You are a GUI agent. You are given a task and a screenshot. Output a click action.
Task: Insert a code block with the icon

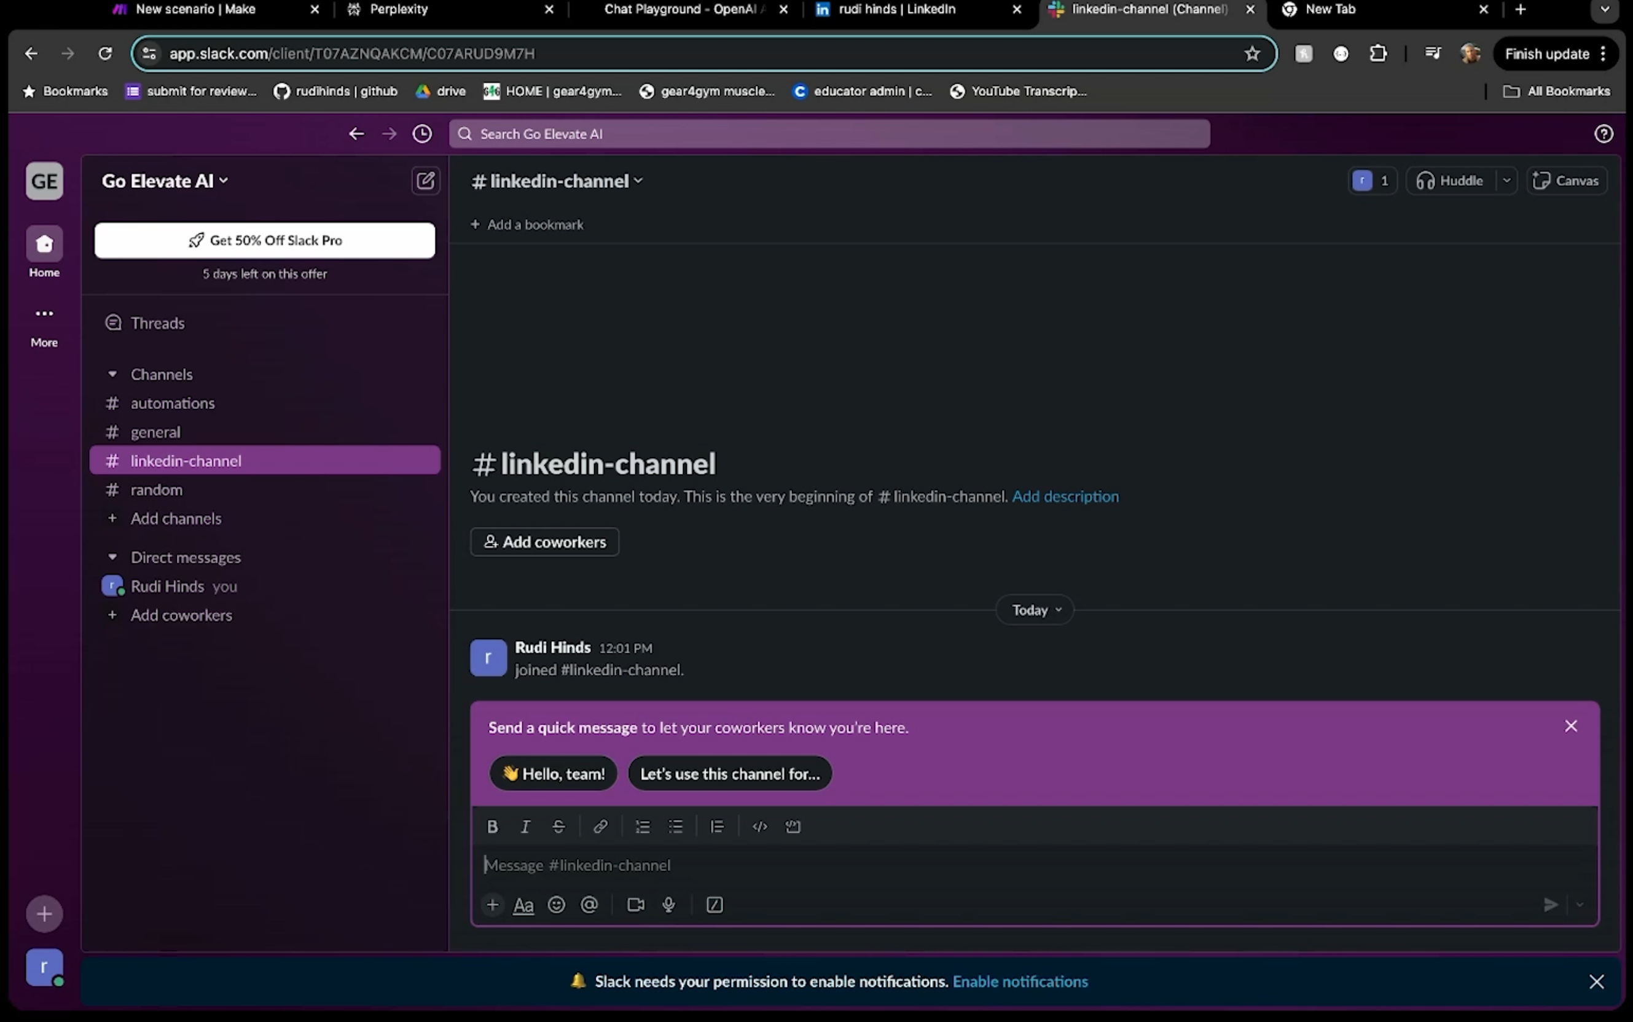(793, 826)
